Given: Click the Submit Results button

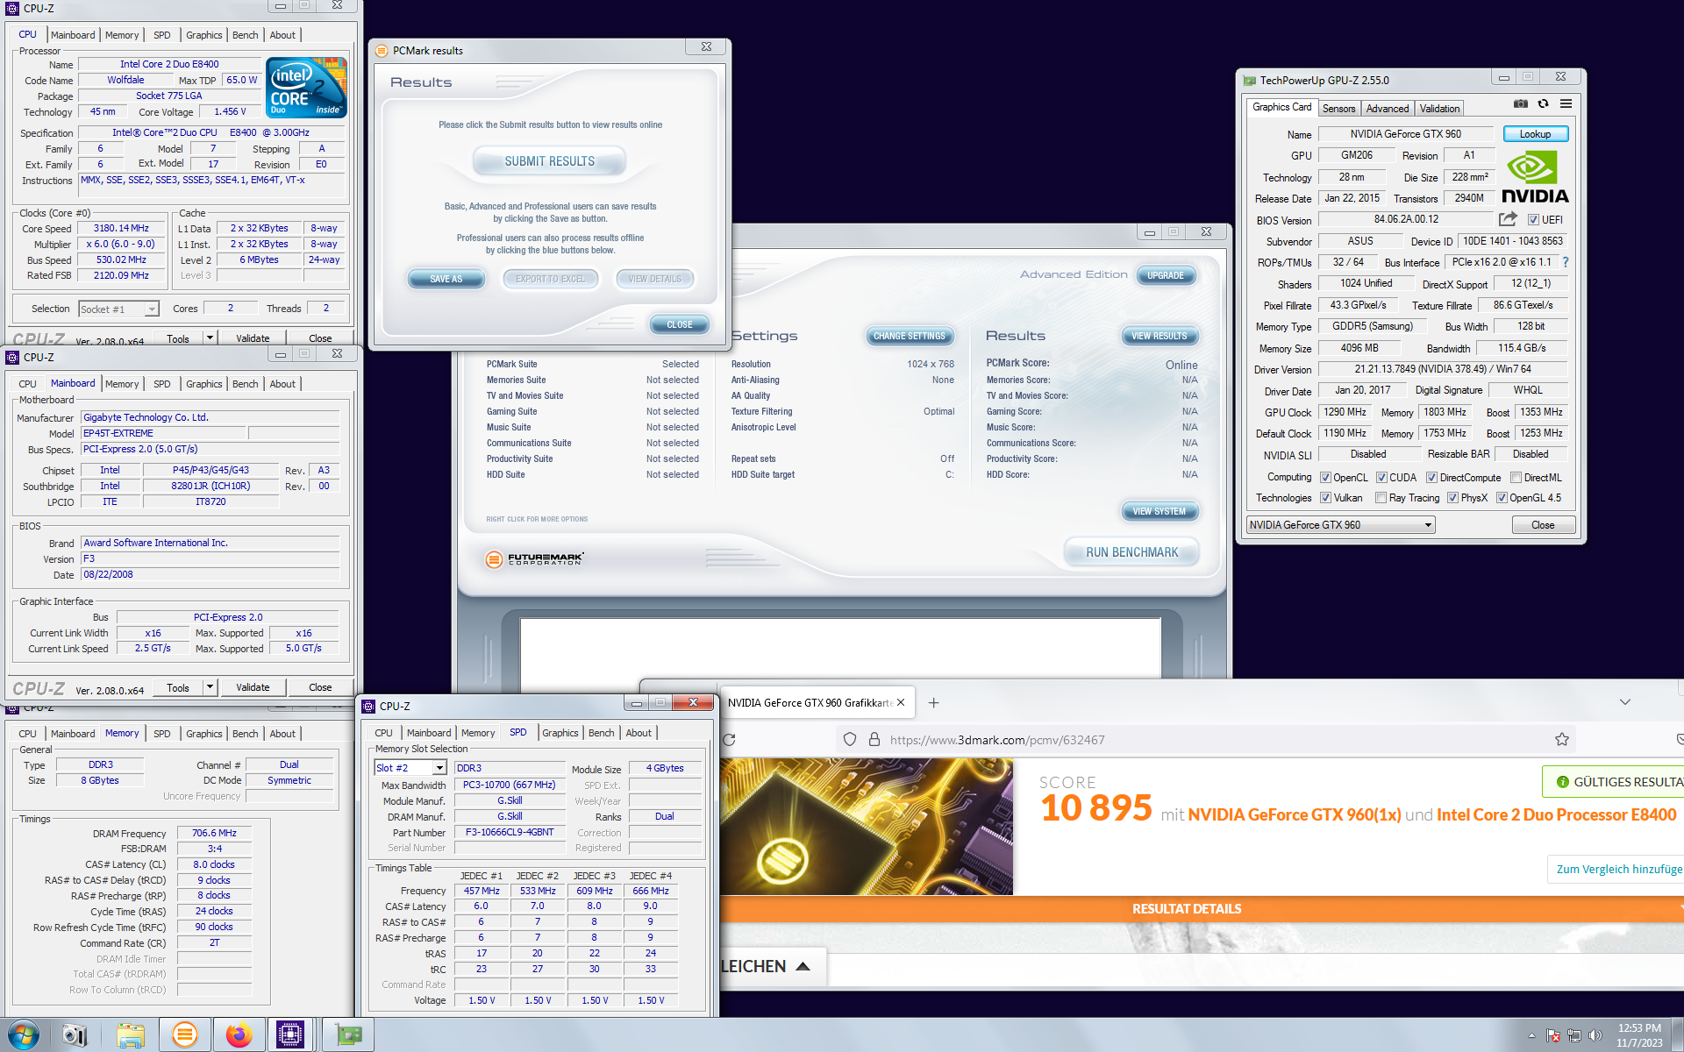Looking at the screenshot, I should point(550,161).
